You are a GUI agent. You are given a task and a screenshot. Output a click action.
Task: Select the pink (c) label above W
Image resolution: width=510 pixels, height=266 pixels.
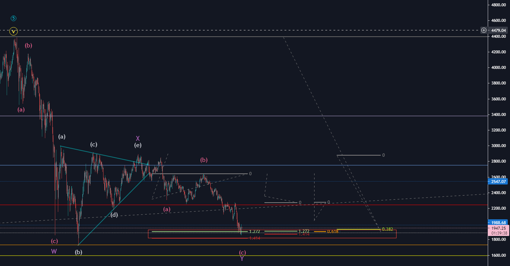(54, 241)
